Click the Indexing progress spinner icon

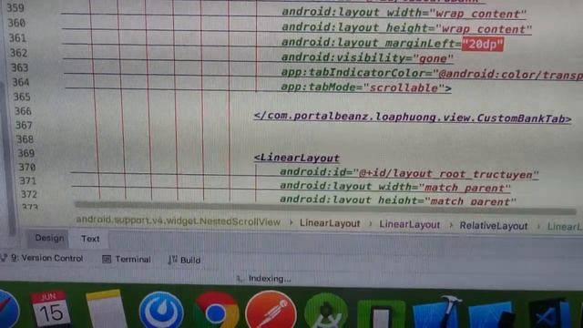click(240, 279)
